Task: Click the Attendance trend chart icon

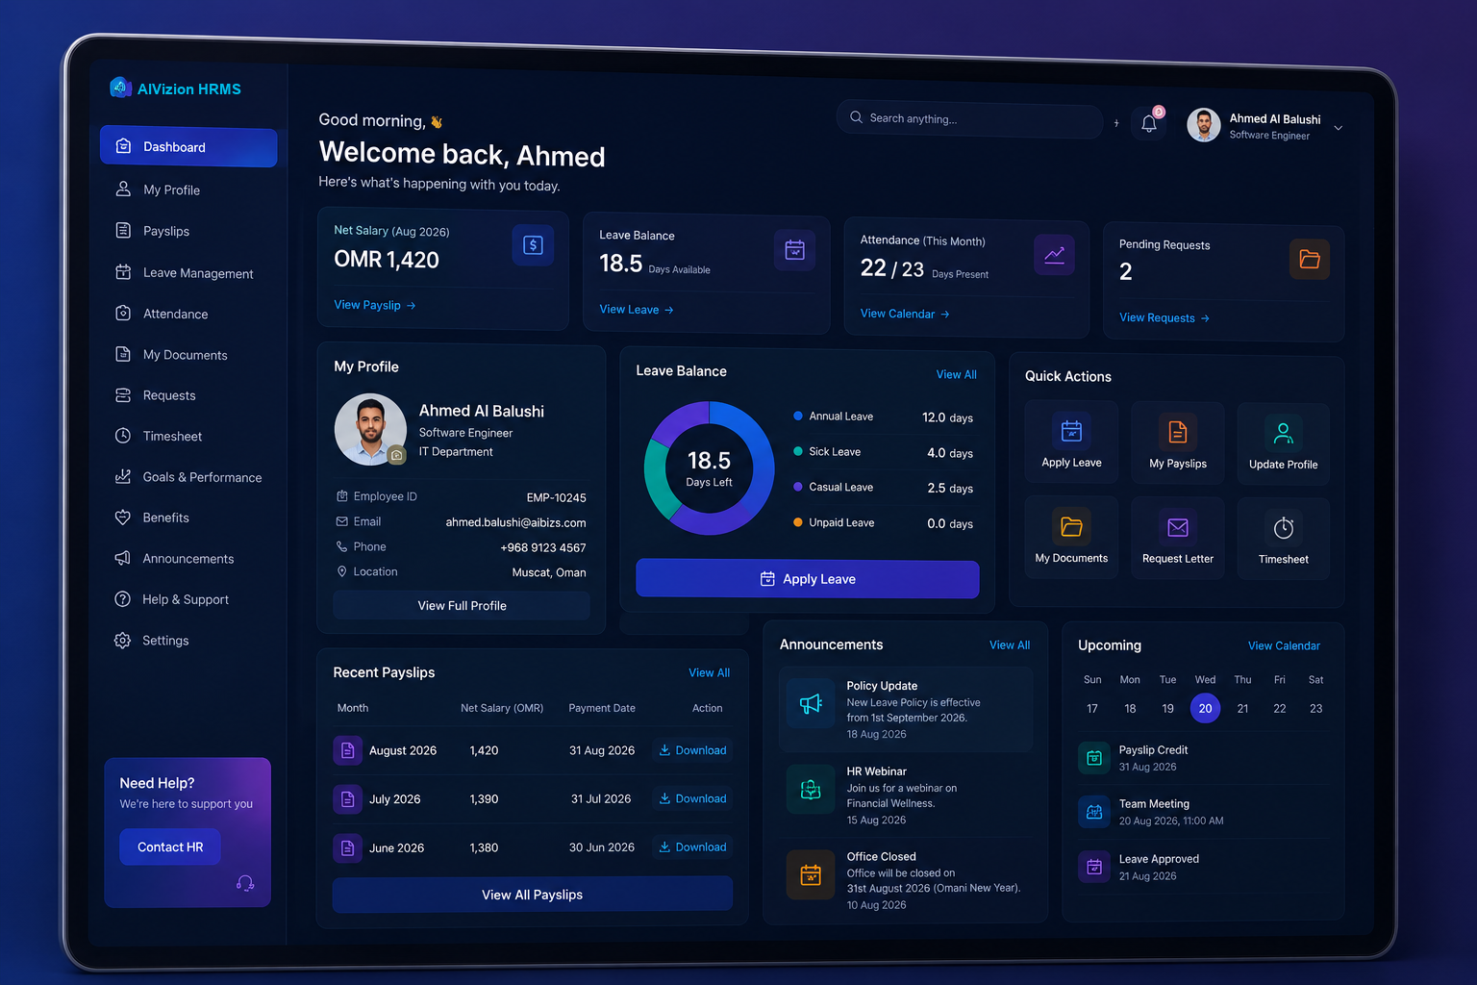Action: click(1054, 255)
